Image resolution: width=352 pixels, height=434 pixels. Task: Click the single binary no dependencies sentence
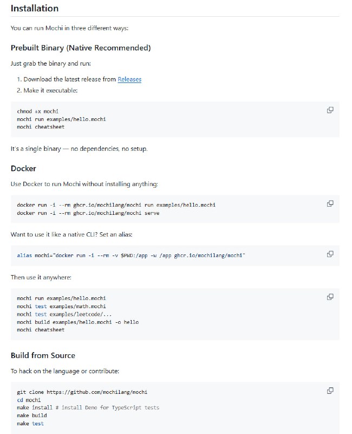pyautogui.click(x=79, y=149)
